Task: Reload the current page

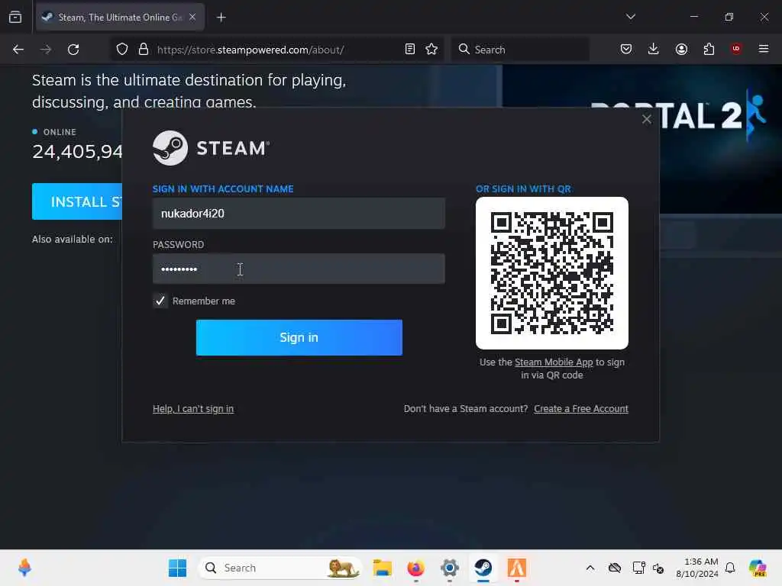Action: coord(73,50)
